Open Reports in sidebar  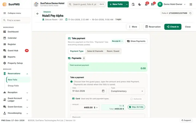pyautogui.click(x=16, y=57)
